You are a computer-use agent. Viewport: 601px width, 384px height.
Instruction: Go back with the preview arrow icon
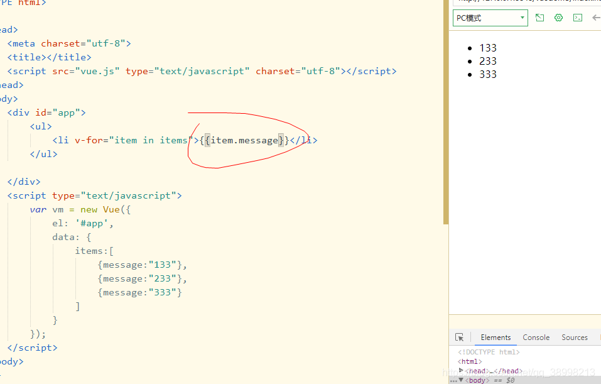597,18
